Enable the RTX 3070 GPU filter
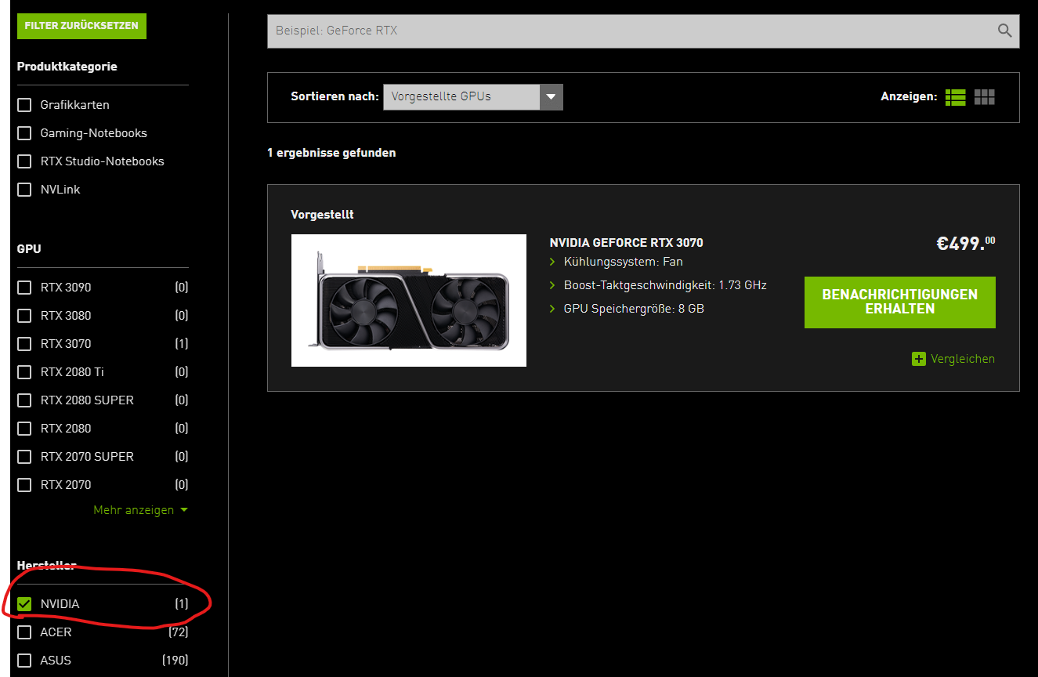 click(x=24, y=344)
